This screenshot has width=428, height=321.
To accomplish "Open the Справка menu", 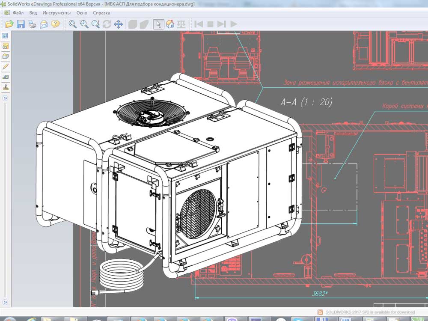I will (x=101, y=13).
